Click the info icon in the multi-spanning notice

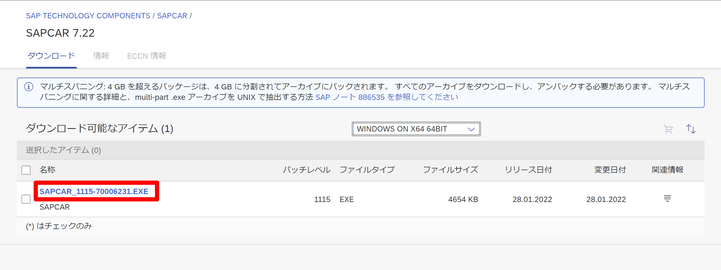[29, 87]
